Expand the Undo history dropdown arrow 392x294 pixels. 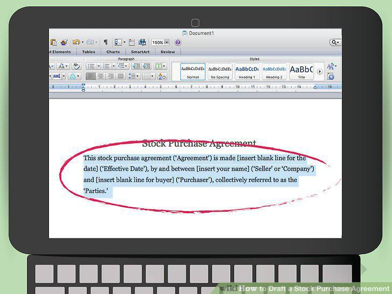(82, 42)
